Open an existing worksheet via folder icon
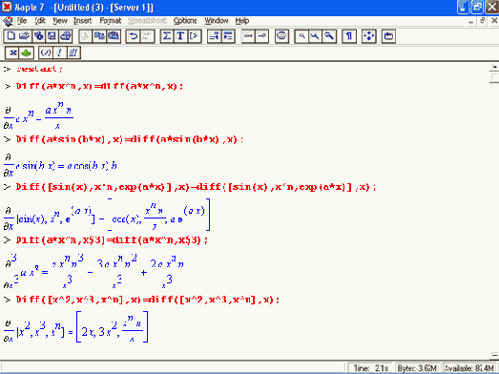The image size is (499, 374). click(x=25, y=36)
